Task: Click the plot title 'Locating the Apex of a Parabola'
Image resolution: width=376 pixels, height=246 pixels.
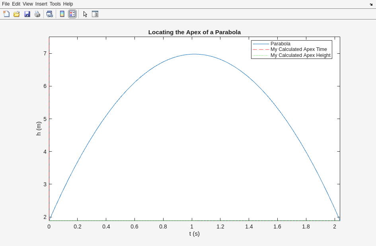Action: pyautogui.click(x=194, y=32)
